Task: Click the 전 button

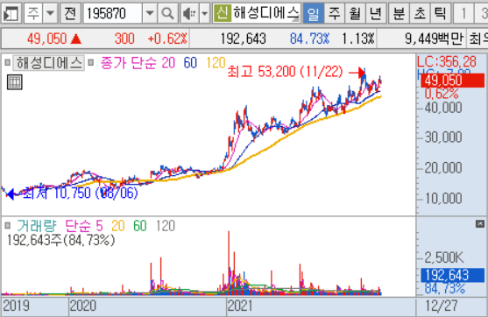Action: (x=70, y=13)
